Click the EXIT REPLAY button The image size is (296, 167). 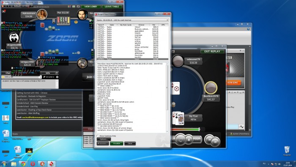pyautogui.click(x=212, y=51)
